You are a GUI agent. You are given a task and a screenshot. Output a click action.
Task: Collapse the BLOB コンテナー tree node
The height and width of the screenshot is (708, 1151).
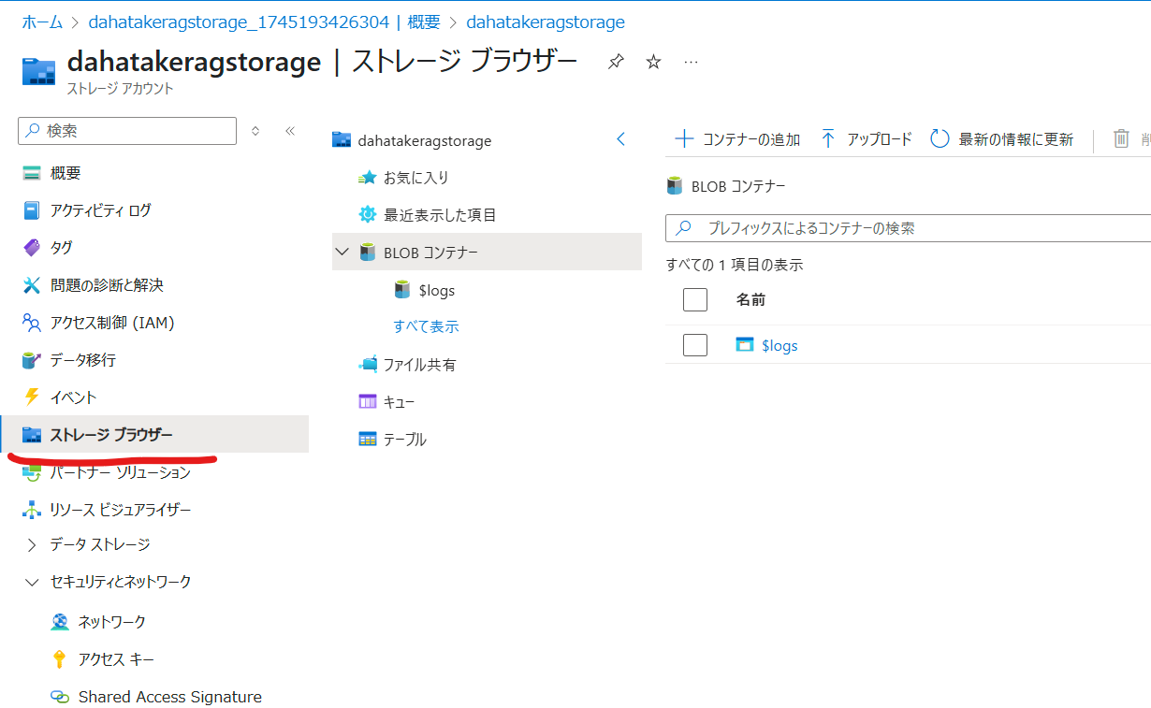click(342, 252)
